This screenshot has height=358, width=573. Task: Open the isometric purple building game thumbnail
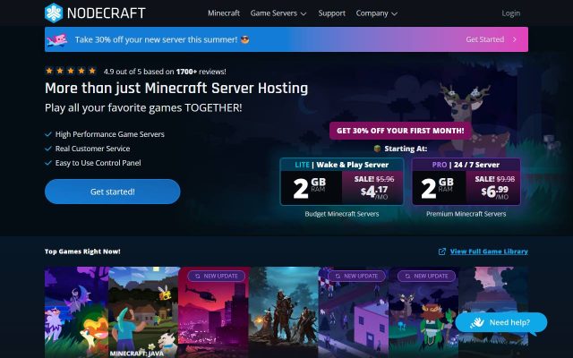[x=354, y=312]
